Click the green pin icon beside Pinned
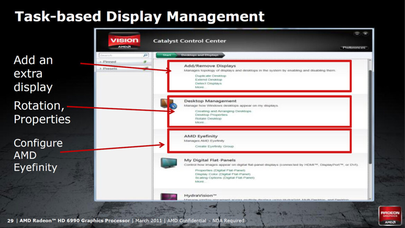 (x=145, y=62)
